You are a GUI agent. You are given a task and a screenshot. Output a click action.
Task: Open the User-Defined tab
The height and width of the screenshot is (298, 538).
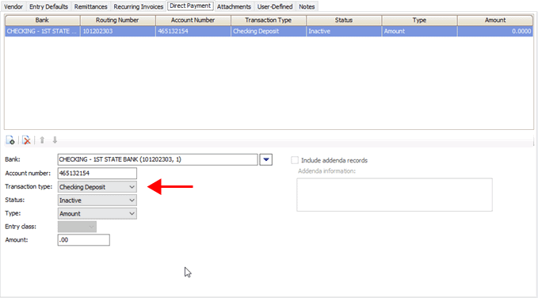(275, 6)
